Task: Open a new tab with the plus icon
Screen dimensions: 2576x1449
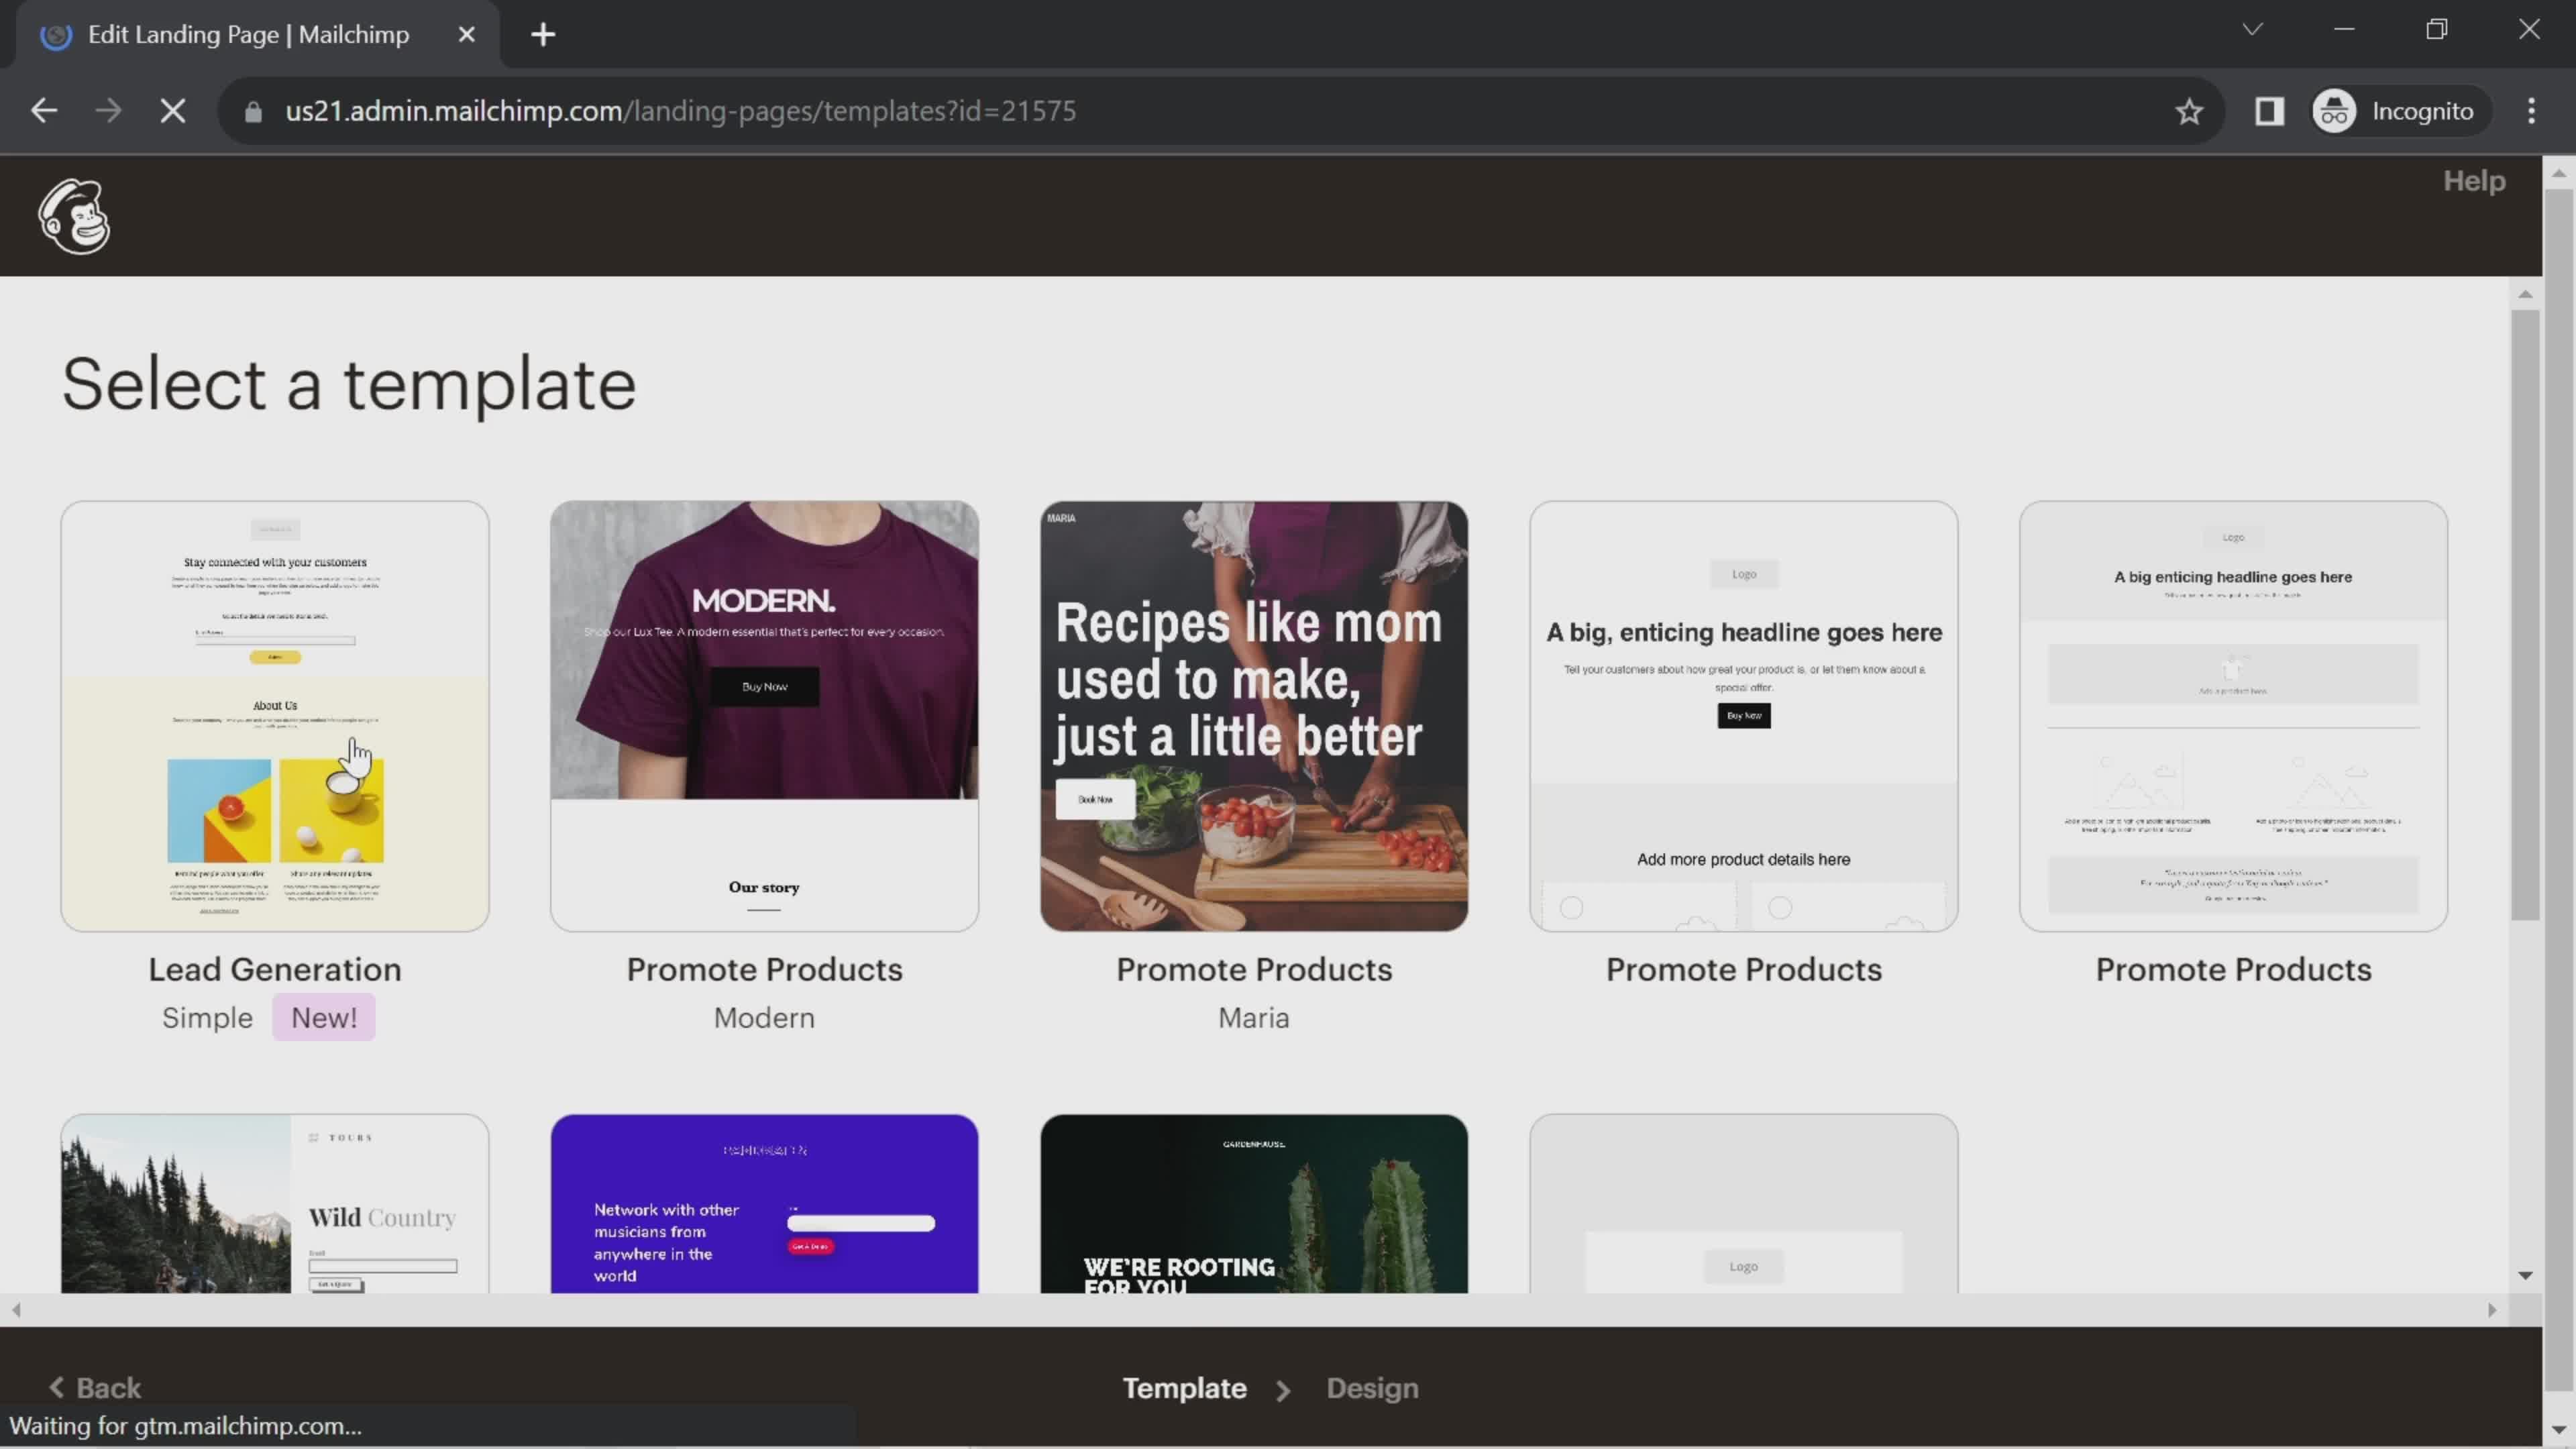Action: 542,34
